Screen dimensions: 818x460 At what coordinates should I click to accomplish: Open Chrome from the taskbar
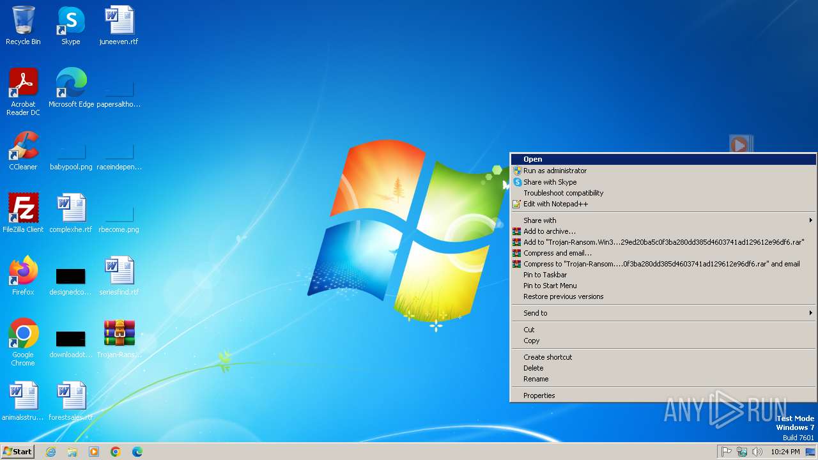116,452
